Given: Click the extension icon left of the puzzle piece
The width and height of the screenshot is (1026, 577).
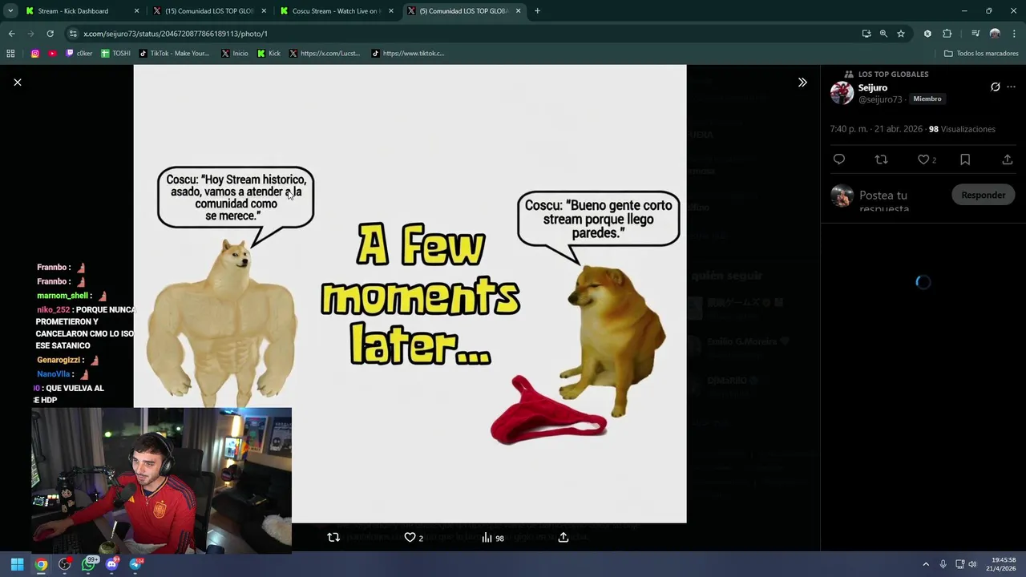Looking at the screenshot, I should [927, 34].
